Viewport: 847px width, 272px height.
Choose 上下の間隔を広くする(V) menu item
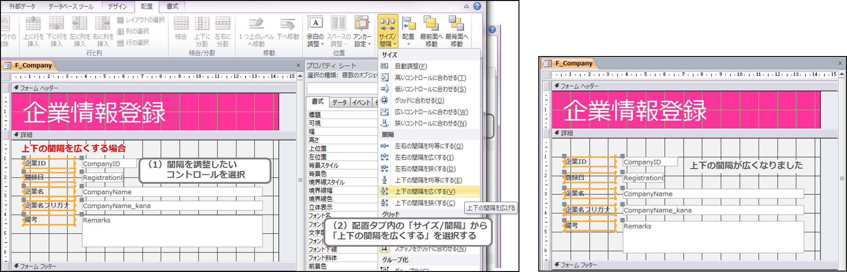pos(429,192)
